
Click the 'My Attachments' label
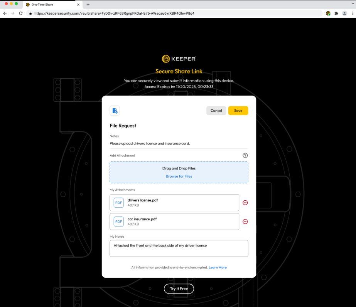[122, 190]
